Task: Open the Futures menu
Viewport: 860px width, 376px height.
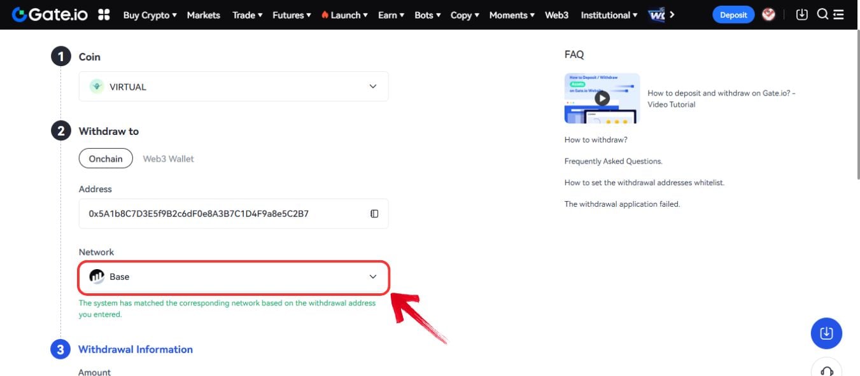Action: pyautogui.click(x=292, y=15)
